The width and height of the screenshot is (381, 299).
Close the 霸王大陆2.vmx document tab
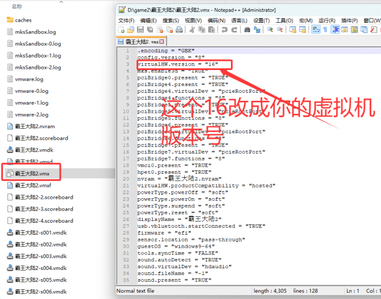(162, 42)
